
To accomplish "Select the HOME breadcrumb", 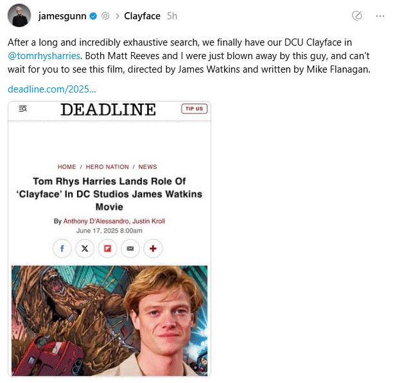I will coord(67,167).
